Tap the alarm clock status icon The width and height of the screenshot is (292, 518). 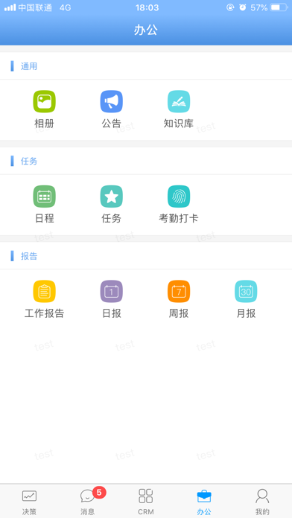point(243,7)
